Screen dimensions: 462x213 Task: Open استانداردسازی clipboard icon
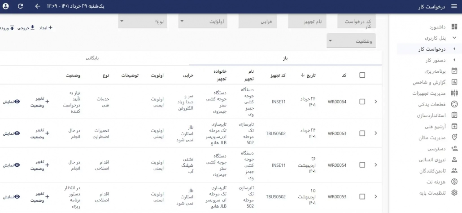click(454, 115)
